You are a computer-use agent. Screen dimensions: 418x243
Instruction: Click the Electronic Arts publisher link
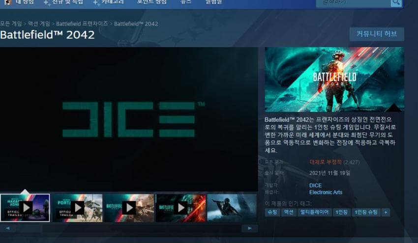click(326, 192)
